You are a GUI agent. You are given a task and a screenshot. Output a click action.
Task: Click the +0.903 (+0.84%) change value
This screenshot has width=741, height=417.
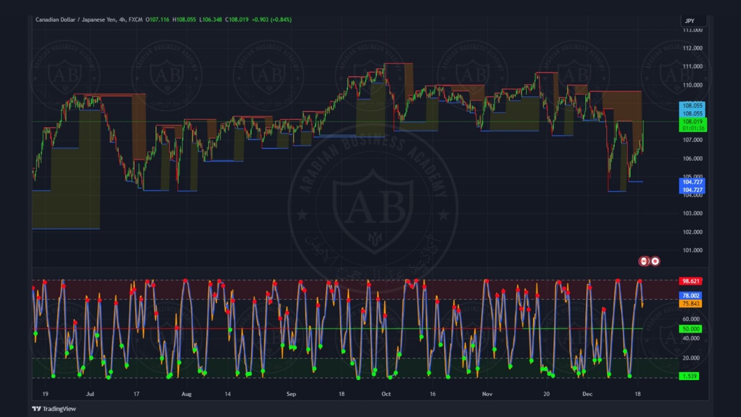(x=271, y=20)
